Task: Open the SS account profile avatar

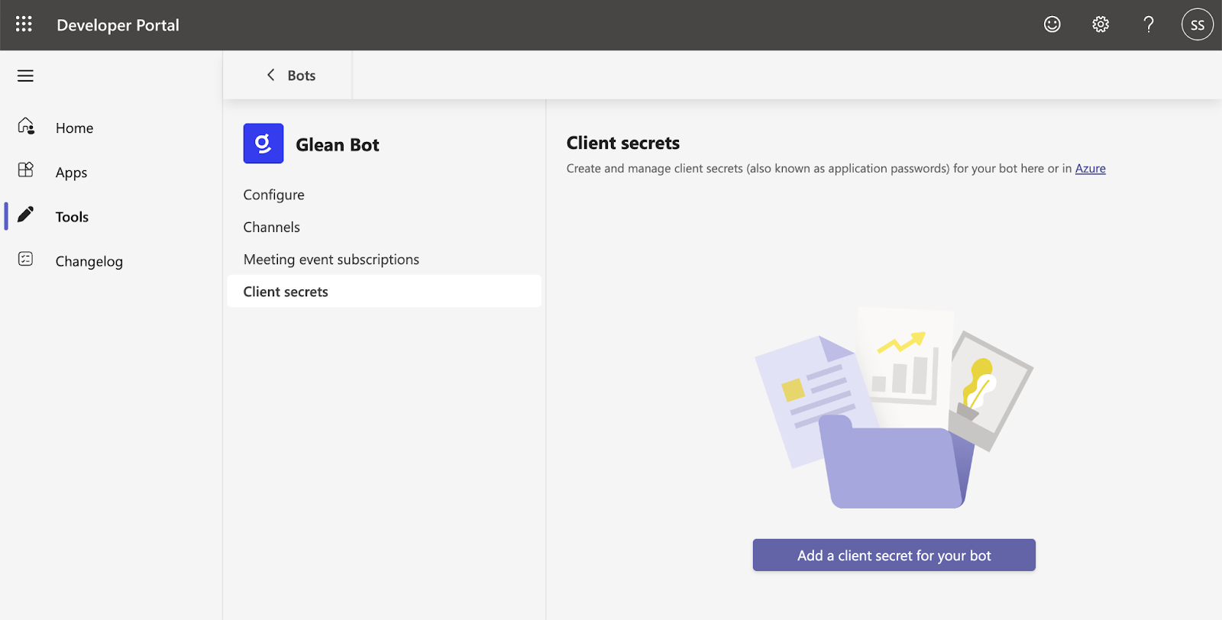Action: click(x=1196, y=24)
